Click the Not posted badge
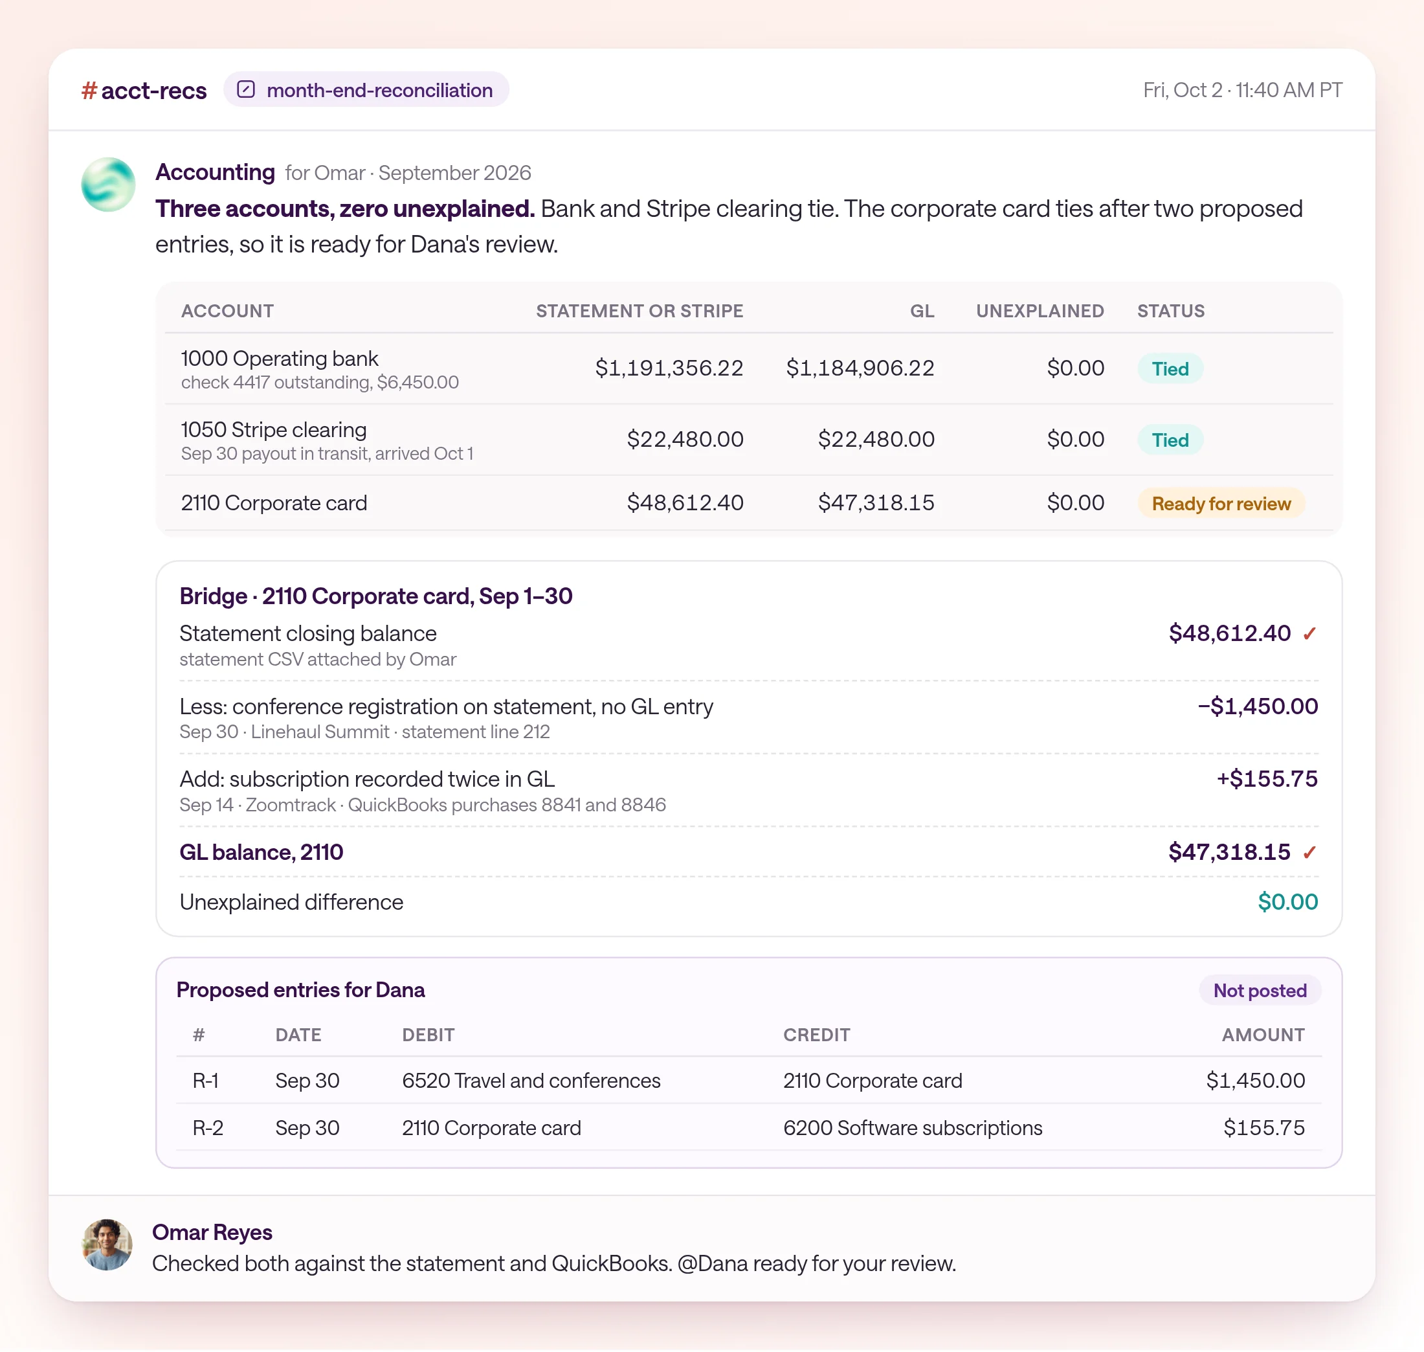Screen dimensions: 1424x1352 click(x=1260, y=991)
